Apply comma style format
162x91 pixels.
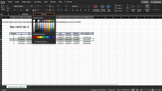[x=80, y=10]
